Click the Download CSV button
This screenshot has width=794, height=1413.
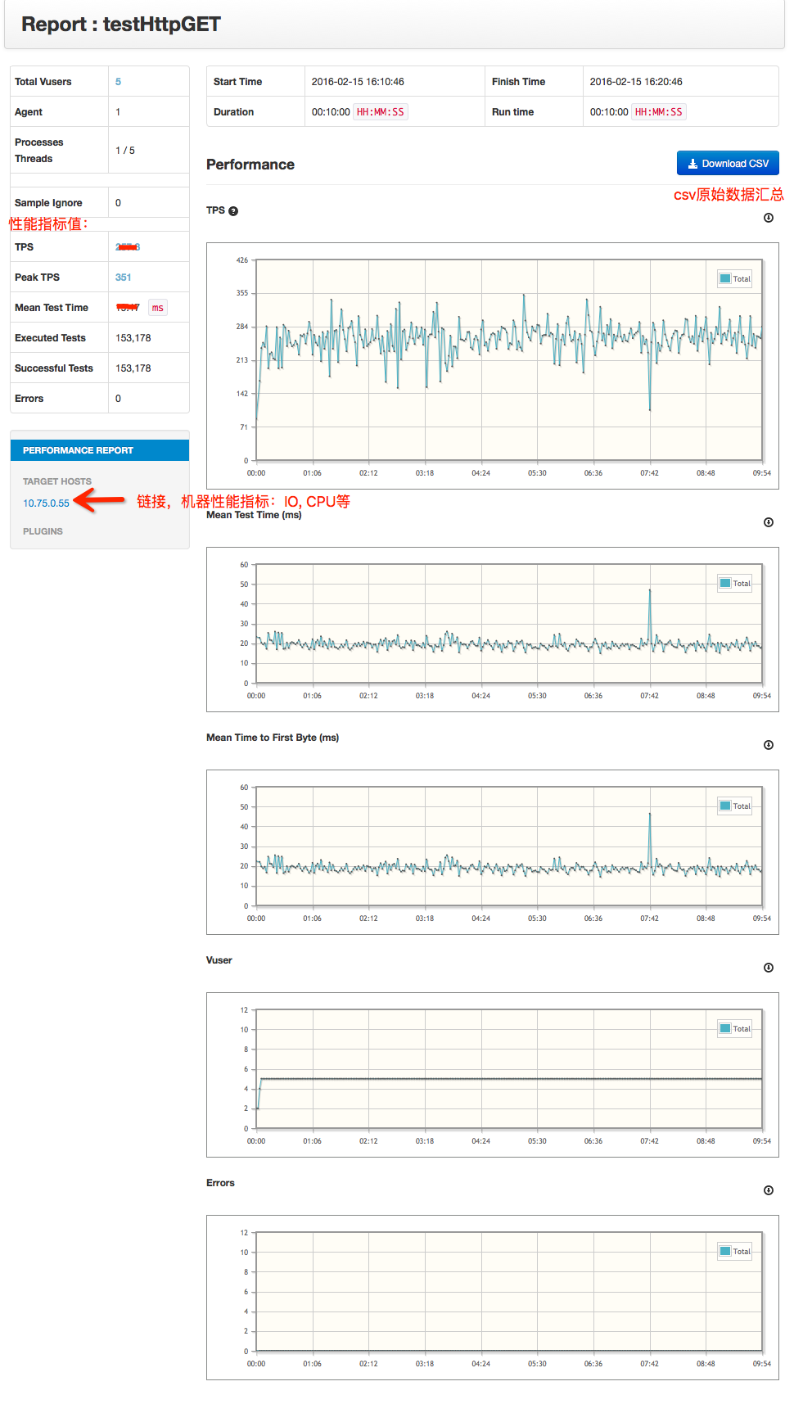point(728,163)
